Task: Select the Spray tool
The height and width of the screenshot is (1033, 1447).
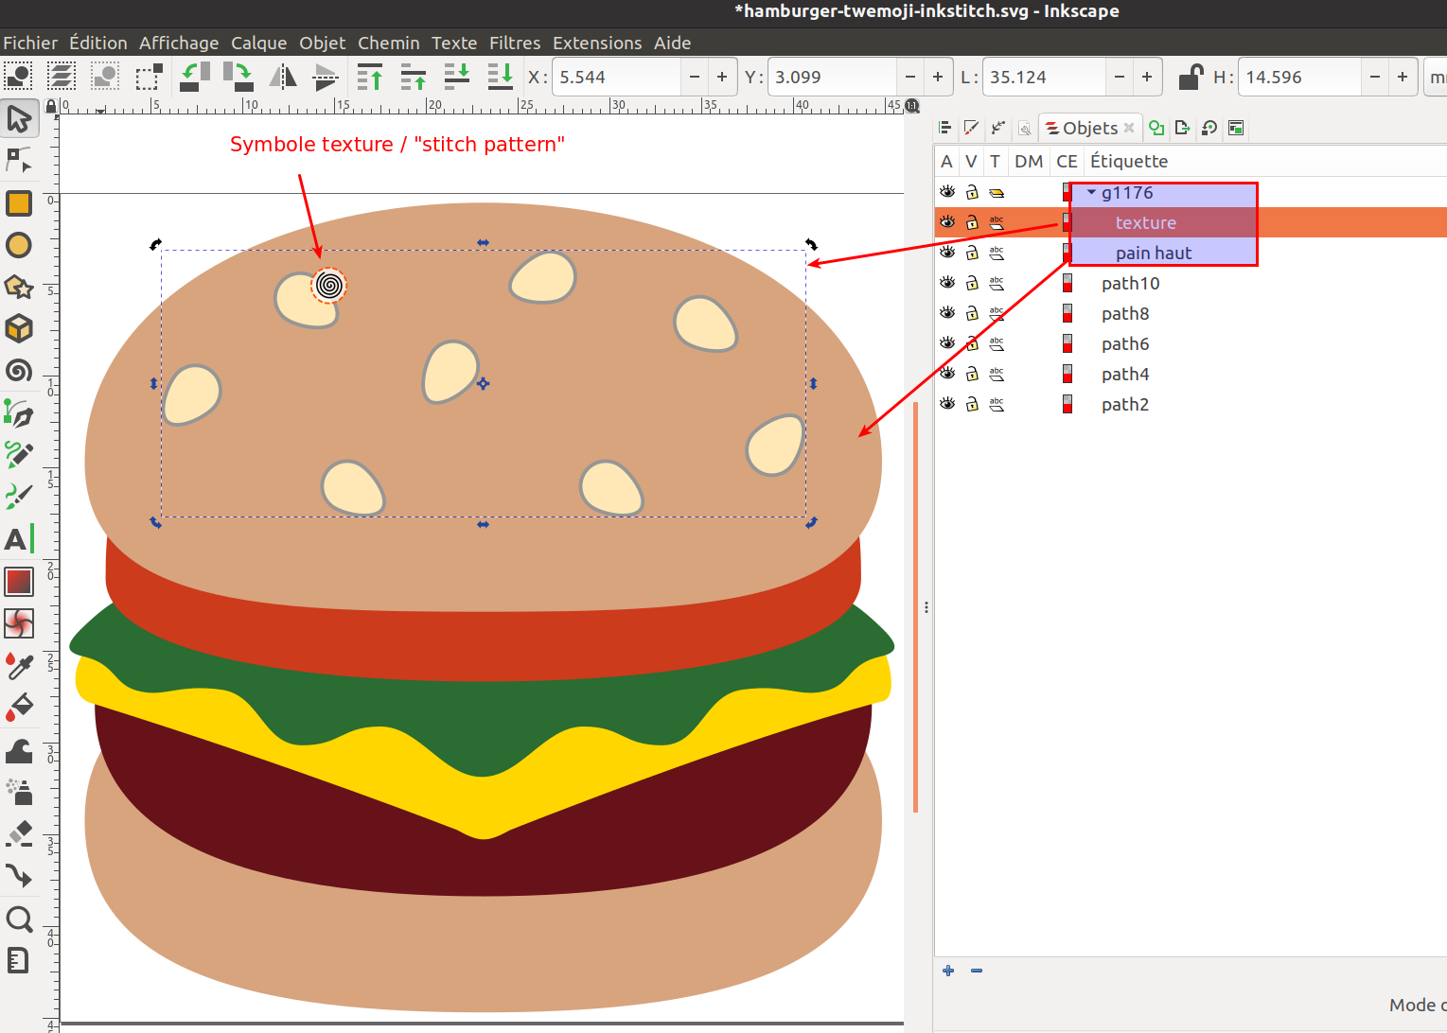Action: (19, 792)
